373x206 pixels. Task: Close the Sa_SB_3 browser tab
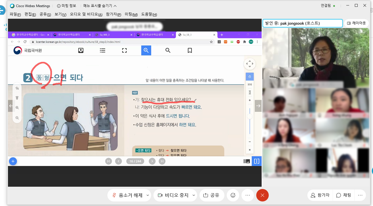pos(214,35)
